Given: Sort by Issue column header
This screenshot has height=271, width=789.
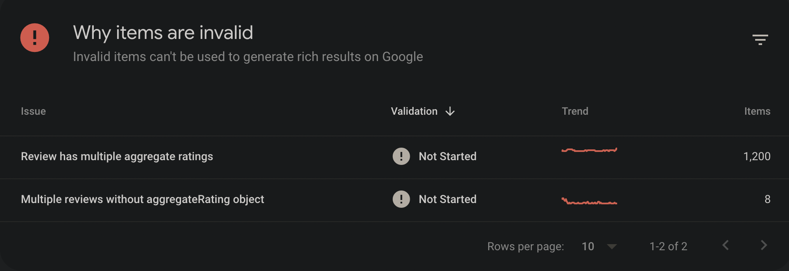Looking at the screenshot, I should pyautogui.click(x=33, y=111).
